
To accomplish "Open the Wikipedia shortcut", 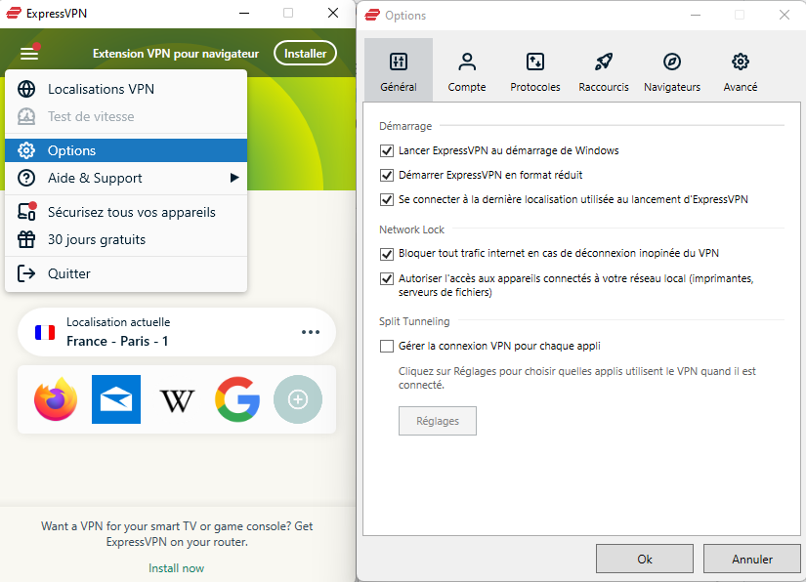I will coord(177,400).
